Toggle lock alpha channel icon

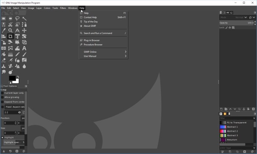click(x=233, y=27)
